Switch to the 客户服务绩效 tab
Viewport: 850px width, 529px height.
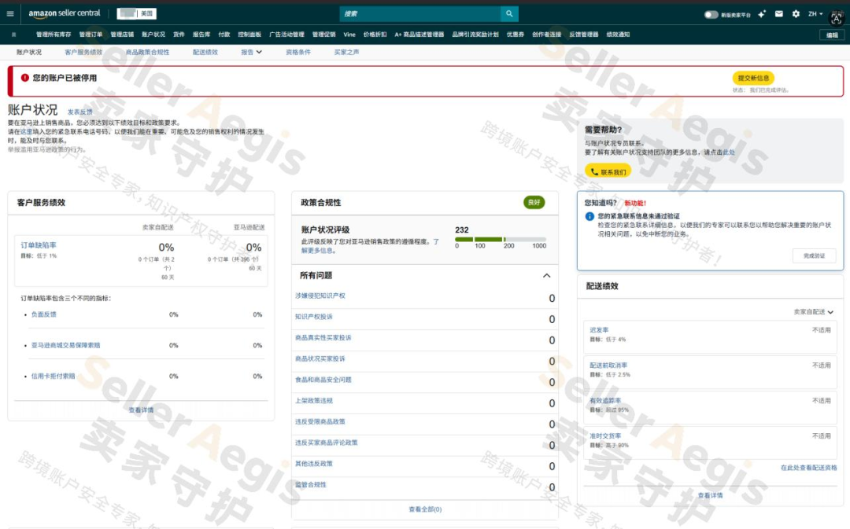[83, 52]
